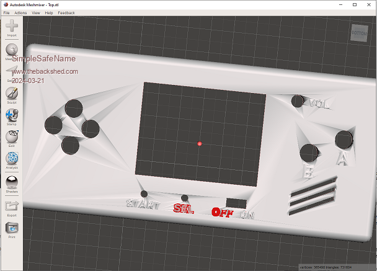Click the embossed START text on model

pyautogui.click(x=143, y=203)
